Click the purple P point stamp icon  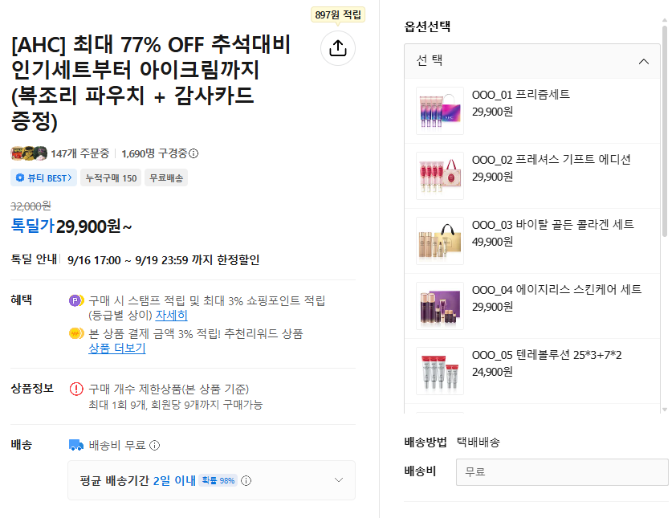point(75,300)
